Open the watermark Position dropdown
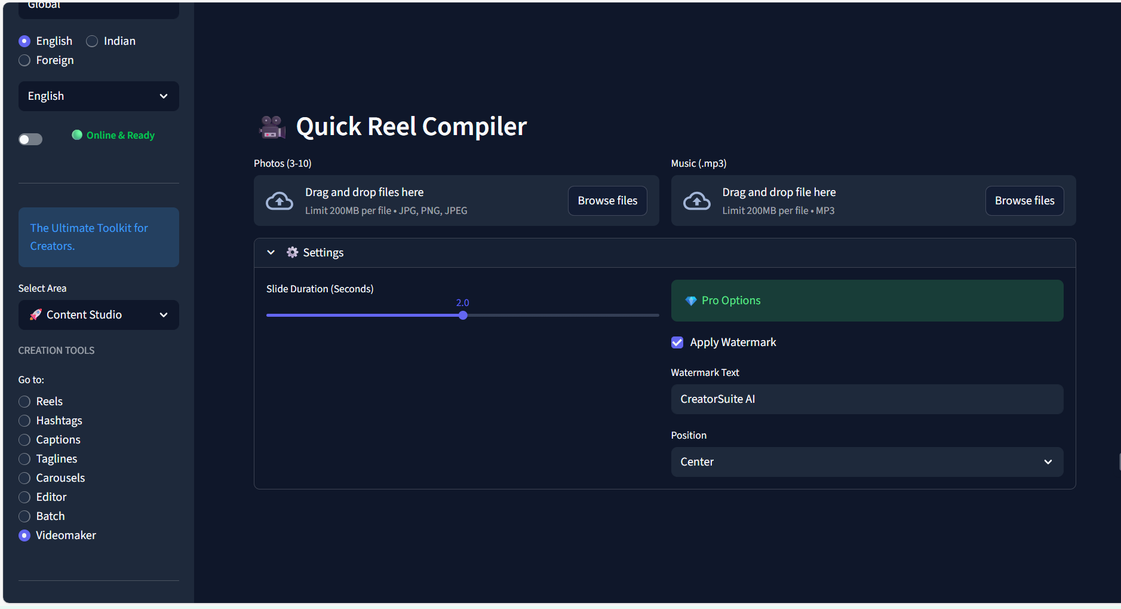 (x=867, y=462)
